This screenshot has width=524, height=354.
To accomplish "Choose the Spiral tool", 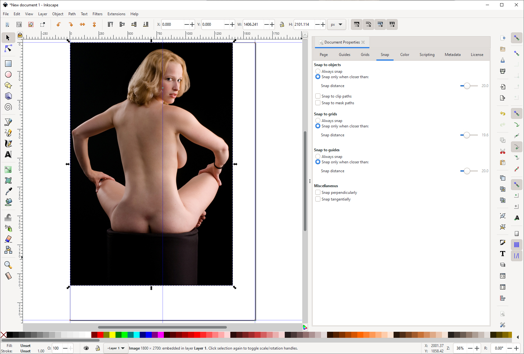I will coord(8,107).
